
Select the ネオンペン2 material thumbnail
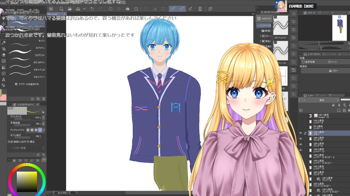coord(281,25)
